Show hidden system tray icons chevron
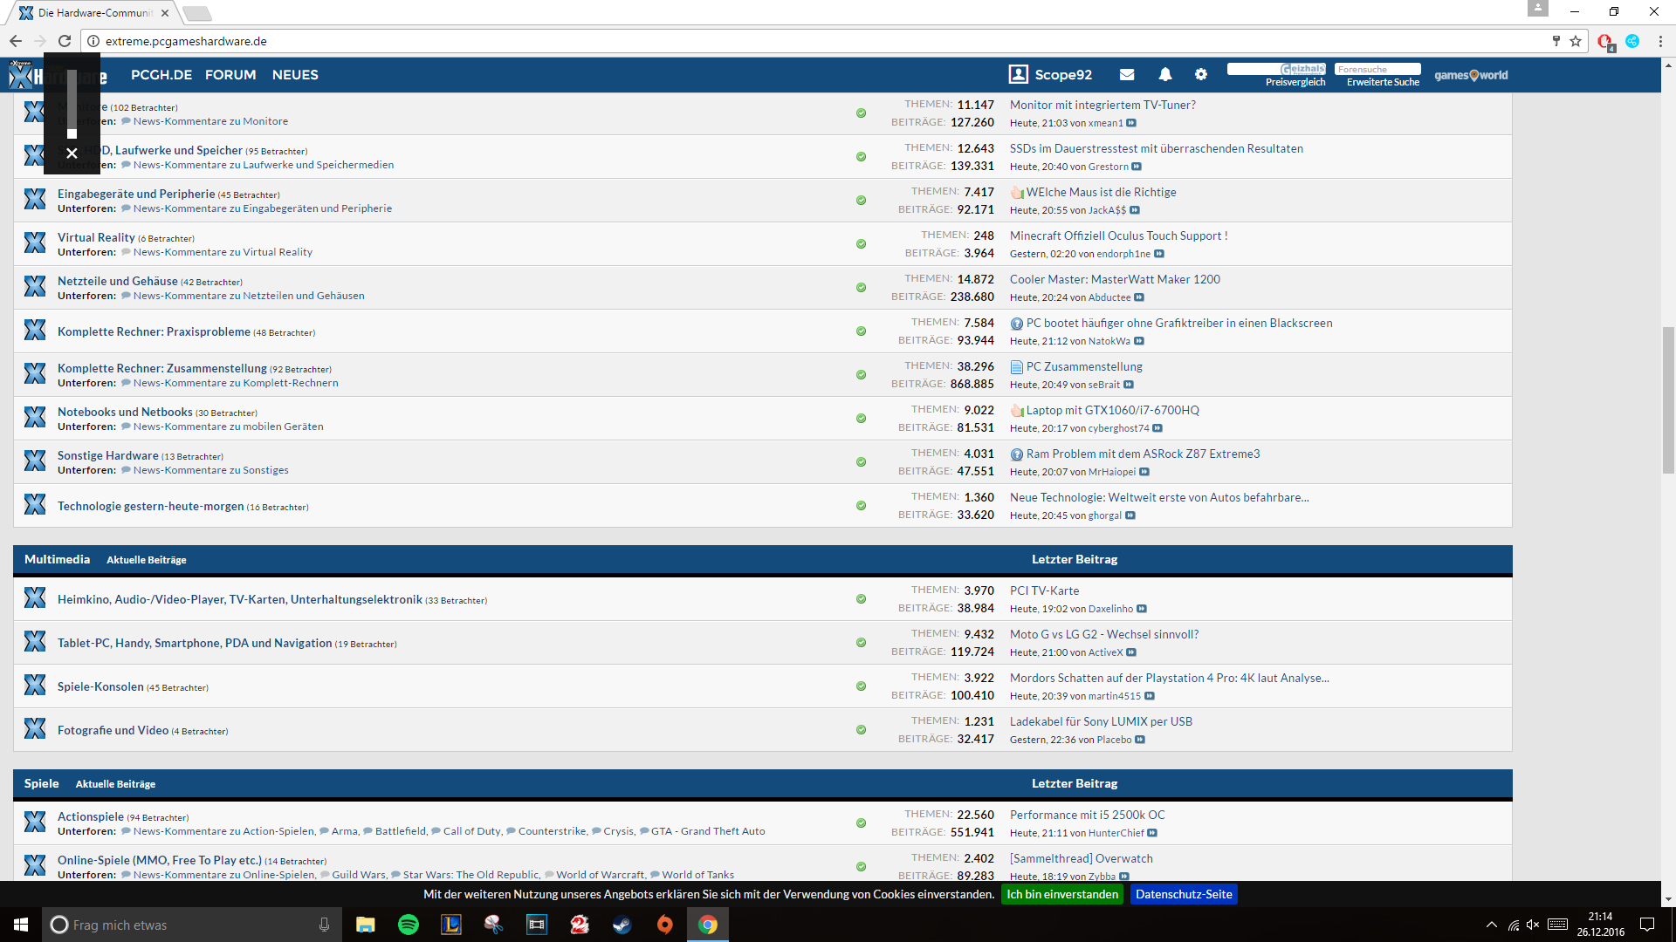Image resolution: width=1676 pixels, height=942 pixels. pyautogui.click(x=1491, y=925)
